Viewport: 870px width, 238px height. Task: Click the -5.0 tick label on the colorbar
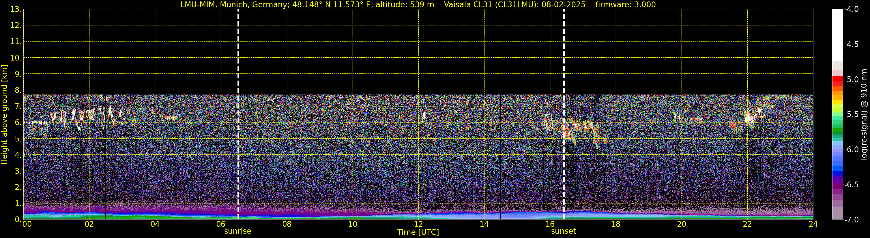[851, 80]
